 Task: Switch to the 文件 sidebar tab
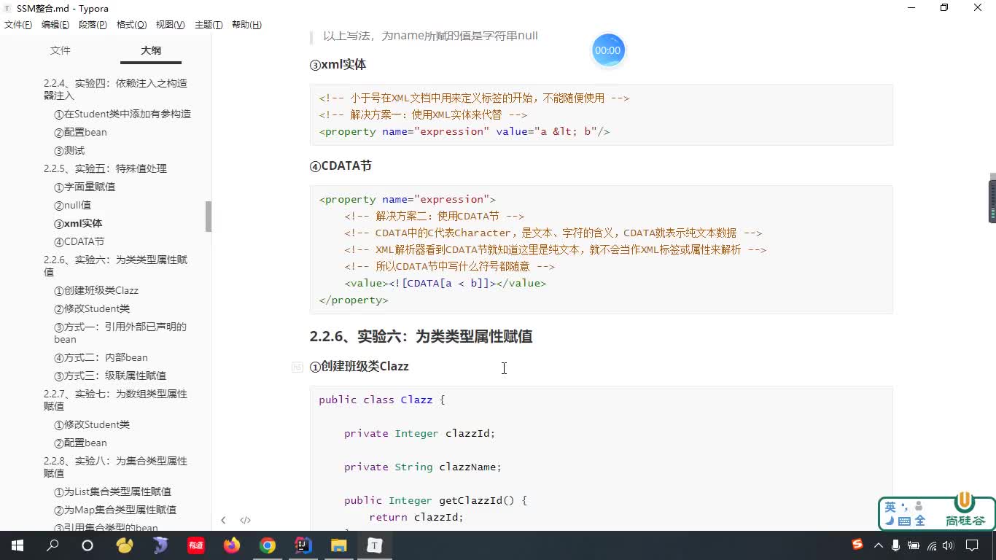tap(61, 50)
